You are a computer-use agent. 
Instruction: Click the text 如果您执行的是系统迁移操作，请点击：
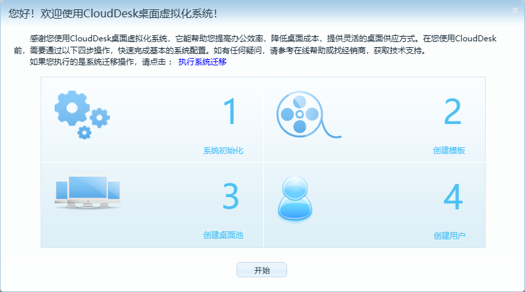pyautogui.click(x=101, y=62)
